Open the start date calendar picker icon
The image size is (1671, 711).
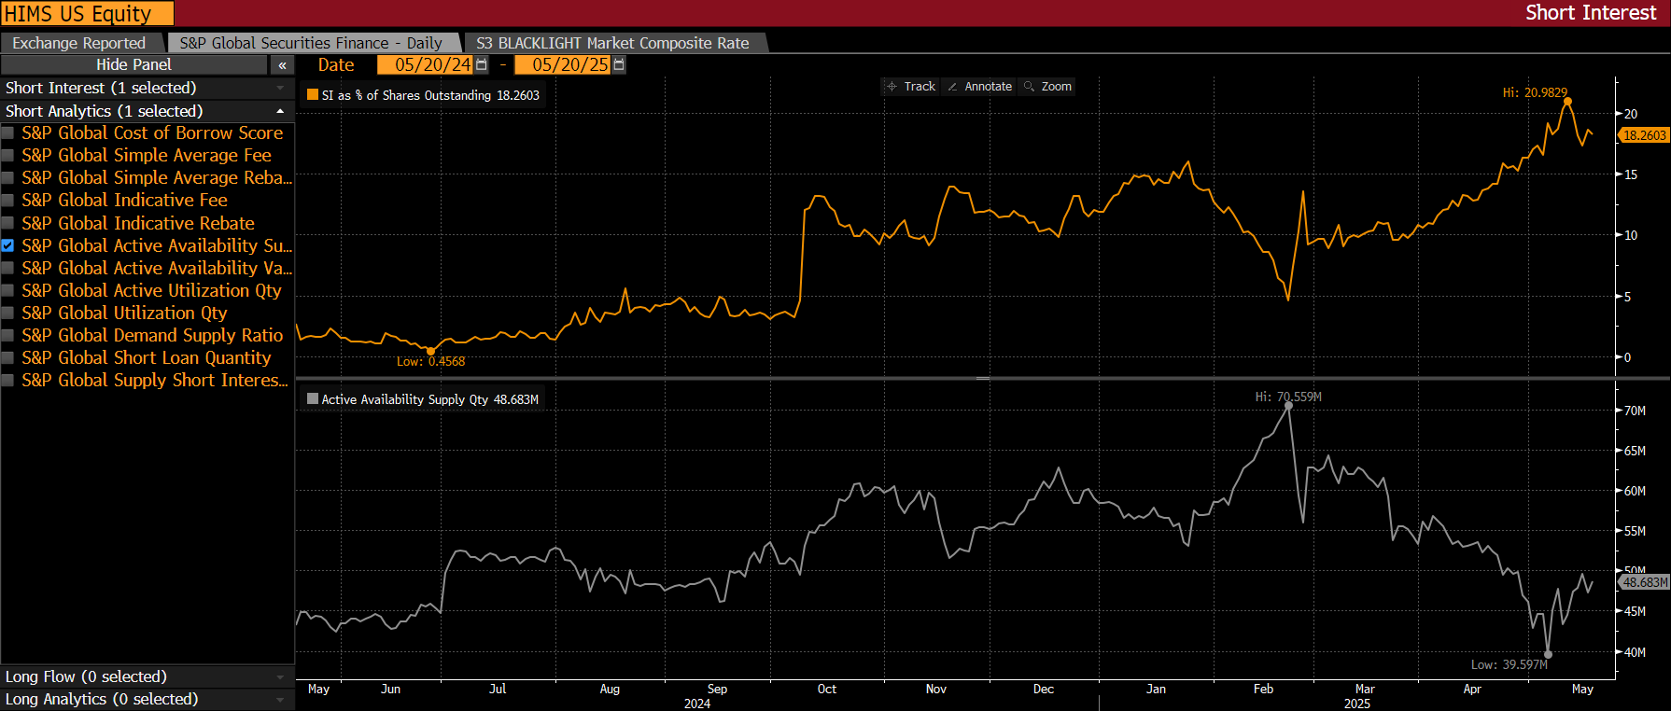pyautogui.click(x=482, y=64)
